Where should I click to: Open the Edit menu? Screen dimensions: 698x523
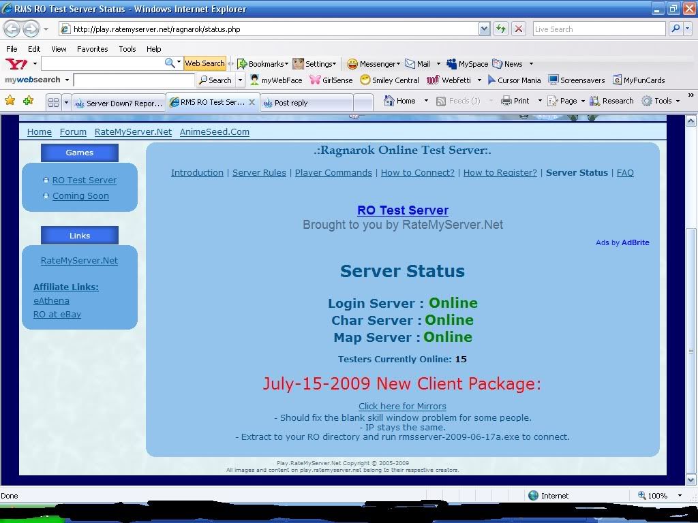pyautogui.click(x=34, y=49)
